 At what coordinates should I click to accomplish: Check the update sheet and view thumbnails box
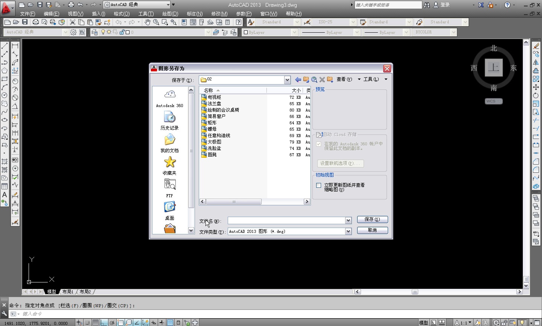click(319, 185)
